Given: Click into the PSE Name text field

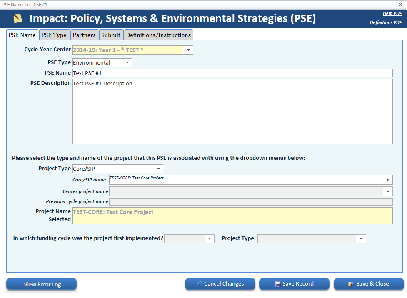Looking at the screenshot, I should pyautogui.click(x=232, y=73).
